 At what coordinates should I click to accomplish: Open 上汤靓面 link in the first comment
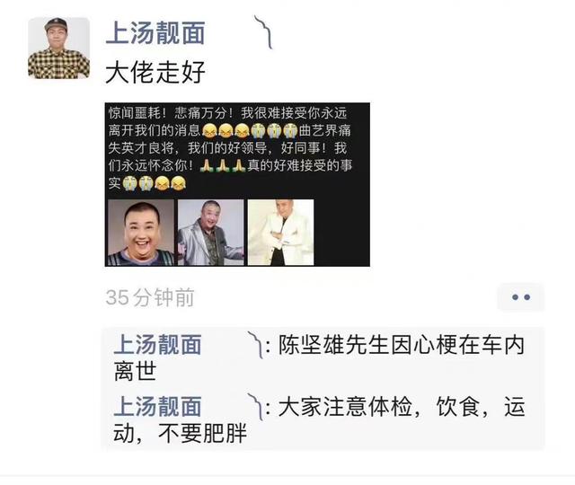coord(158,345)
